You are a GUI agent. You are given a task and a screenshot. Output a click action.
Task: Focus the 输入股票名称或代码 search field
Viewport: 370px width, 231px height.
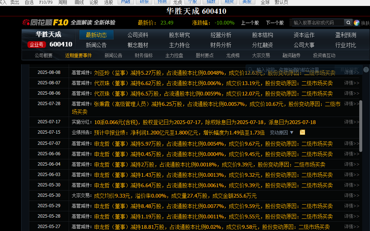click(318, 23)
